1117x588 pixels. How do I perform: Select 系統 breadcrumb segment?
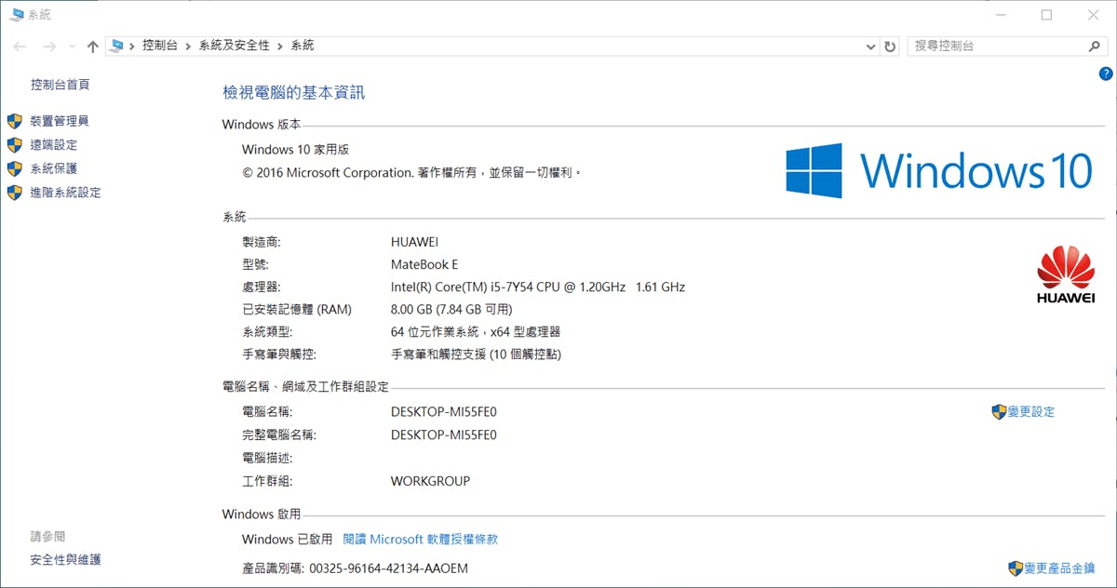(303, 46)
